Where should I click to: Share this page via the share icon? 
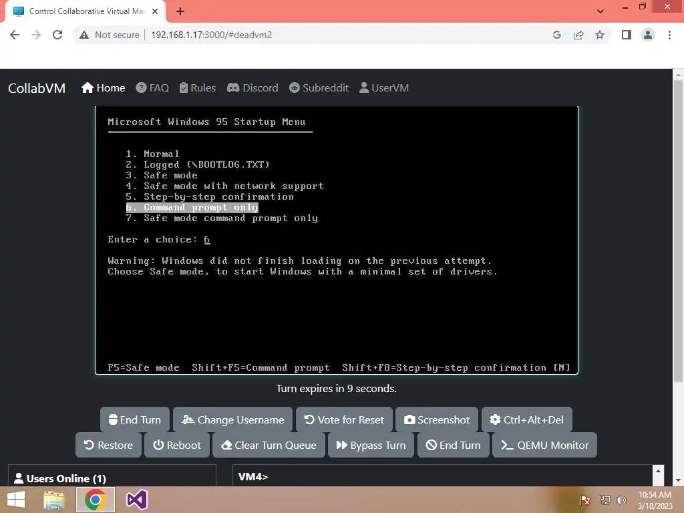click(578, 35)
